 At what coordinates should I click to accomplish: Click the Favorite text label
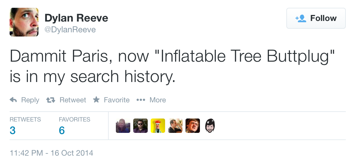(116, 100)
